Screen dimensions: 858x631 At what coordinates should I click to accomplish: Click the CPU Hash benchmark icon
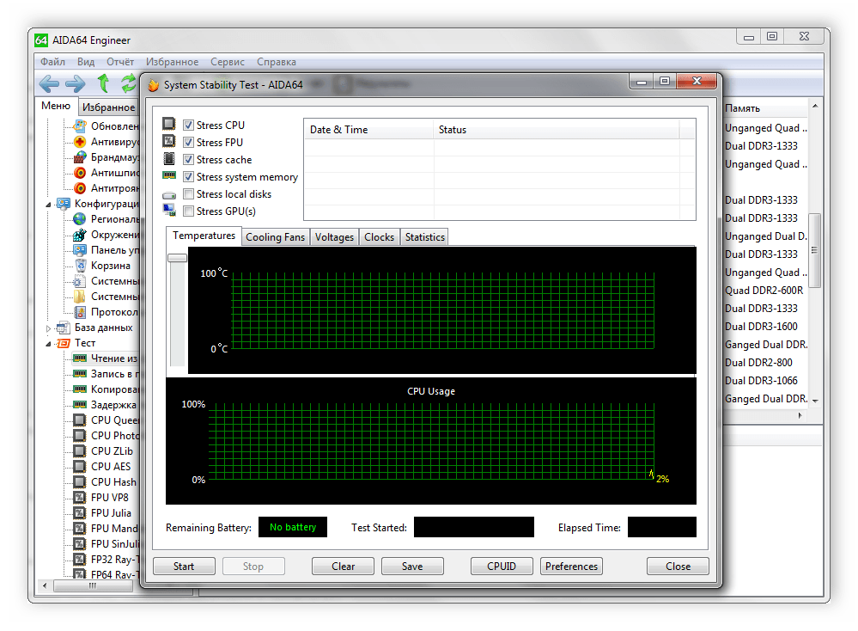point(80,482)
